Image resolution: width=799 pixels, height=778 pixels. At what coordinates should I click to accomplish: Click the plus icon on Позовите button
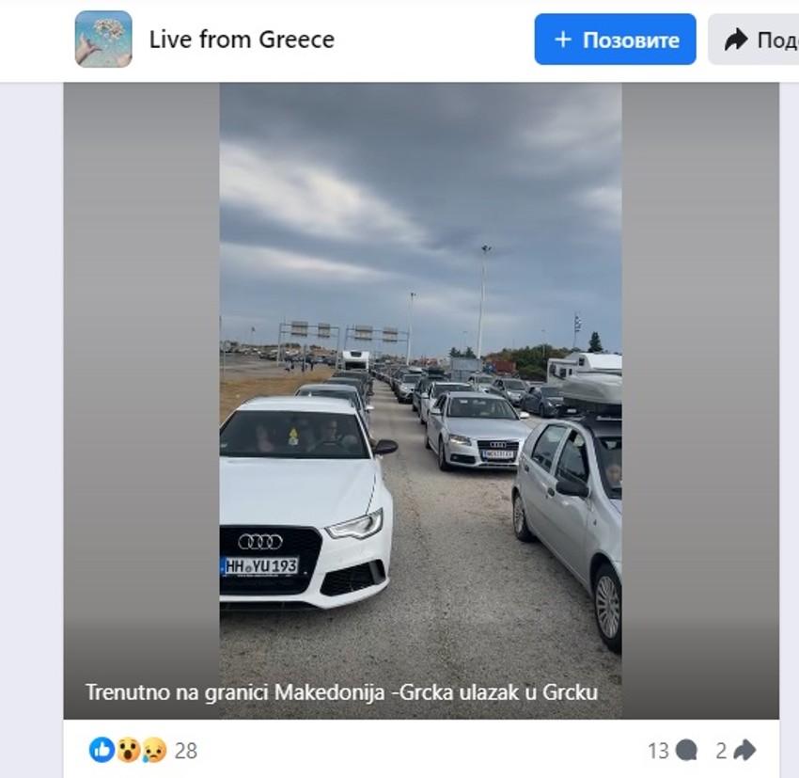[x=562, y=40]
